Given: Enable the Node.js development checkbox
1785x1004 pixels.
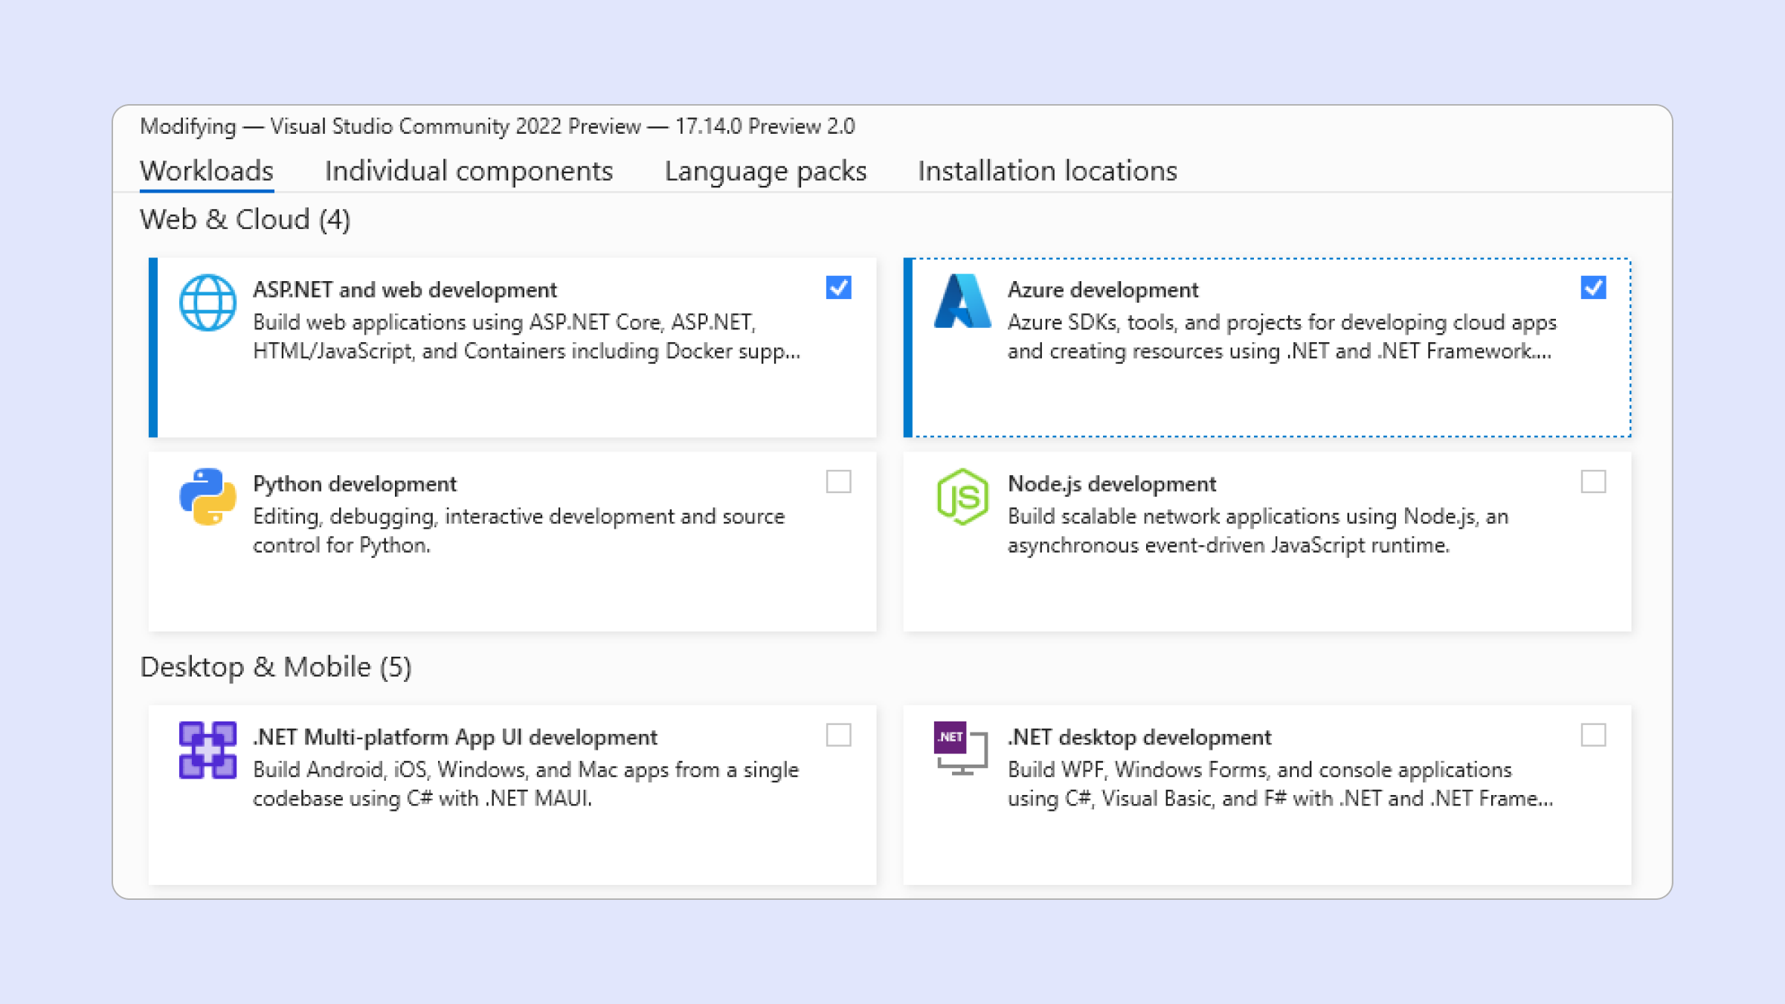Looking at the screenshot, I should pos(1593,482).
